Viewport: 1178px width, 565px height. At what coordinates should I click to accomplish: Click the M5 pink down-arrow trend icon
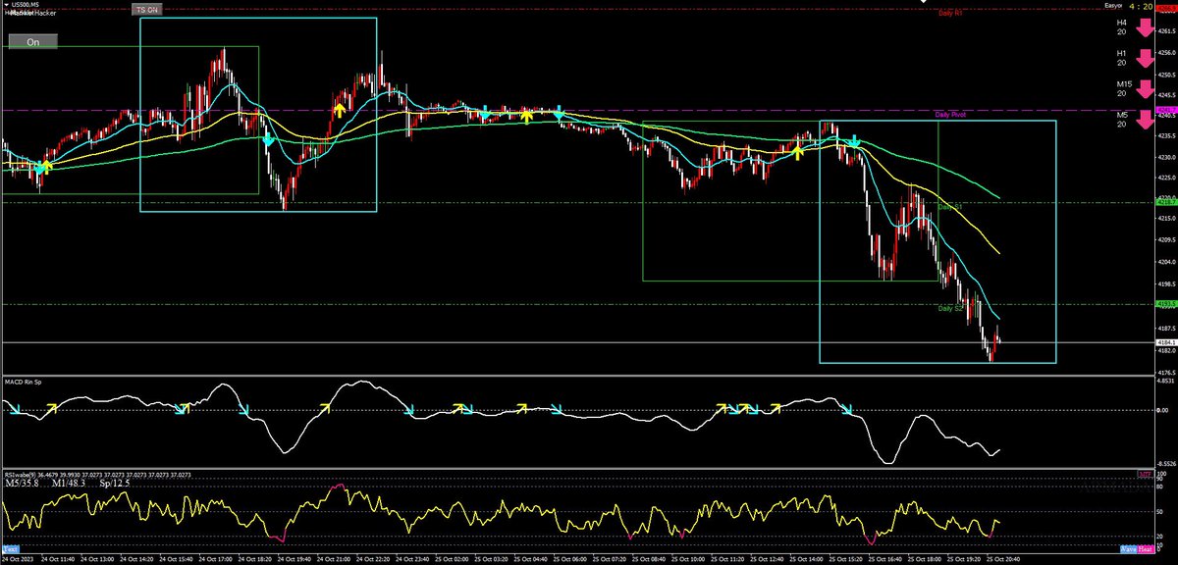1147,122
